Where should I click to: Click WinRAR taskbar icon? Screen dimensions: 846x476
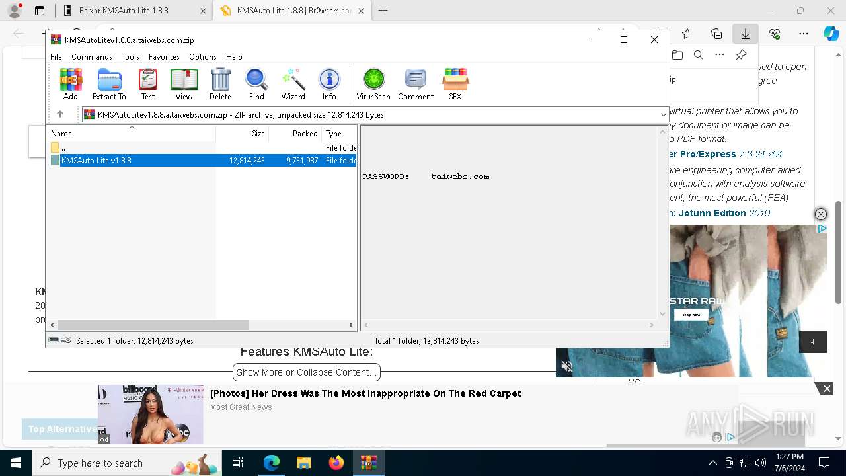pos(369,463)
